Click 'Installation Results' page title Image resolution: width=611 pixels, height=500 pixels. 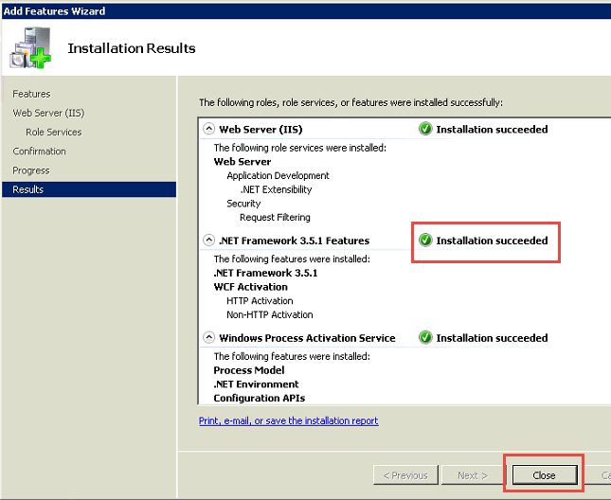tap(132, 48)
